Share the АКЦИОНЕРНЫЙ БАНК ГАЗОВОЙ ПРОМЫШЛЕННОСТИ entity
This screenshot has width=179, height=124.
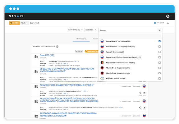pos(140,108)
